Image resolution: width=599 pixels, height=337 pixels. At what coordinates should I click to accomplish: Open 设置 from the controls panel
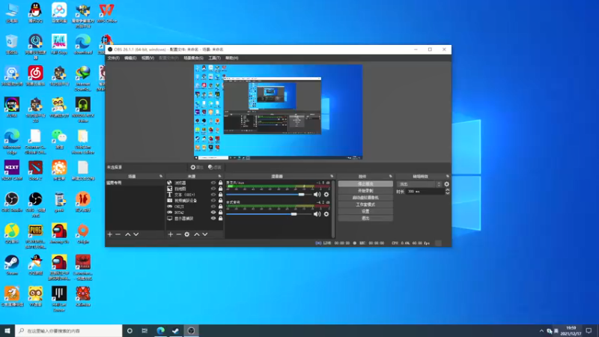365,211
